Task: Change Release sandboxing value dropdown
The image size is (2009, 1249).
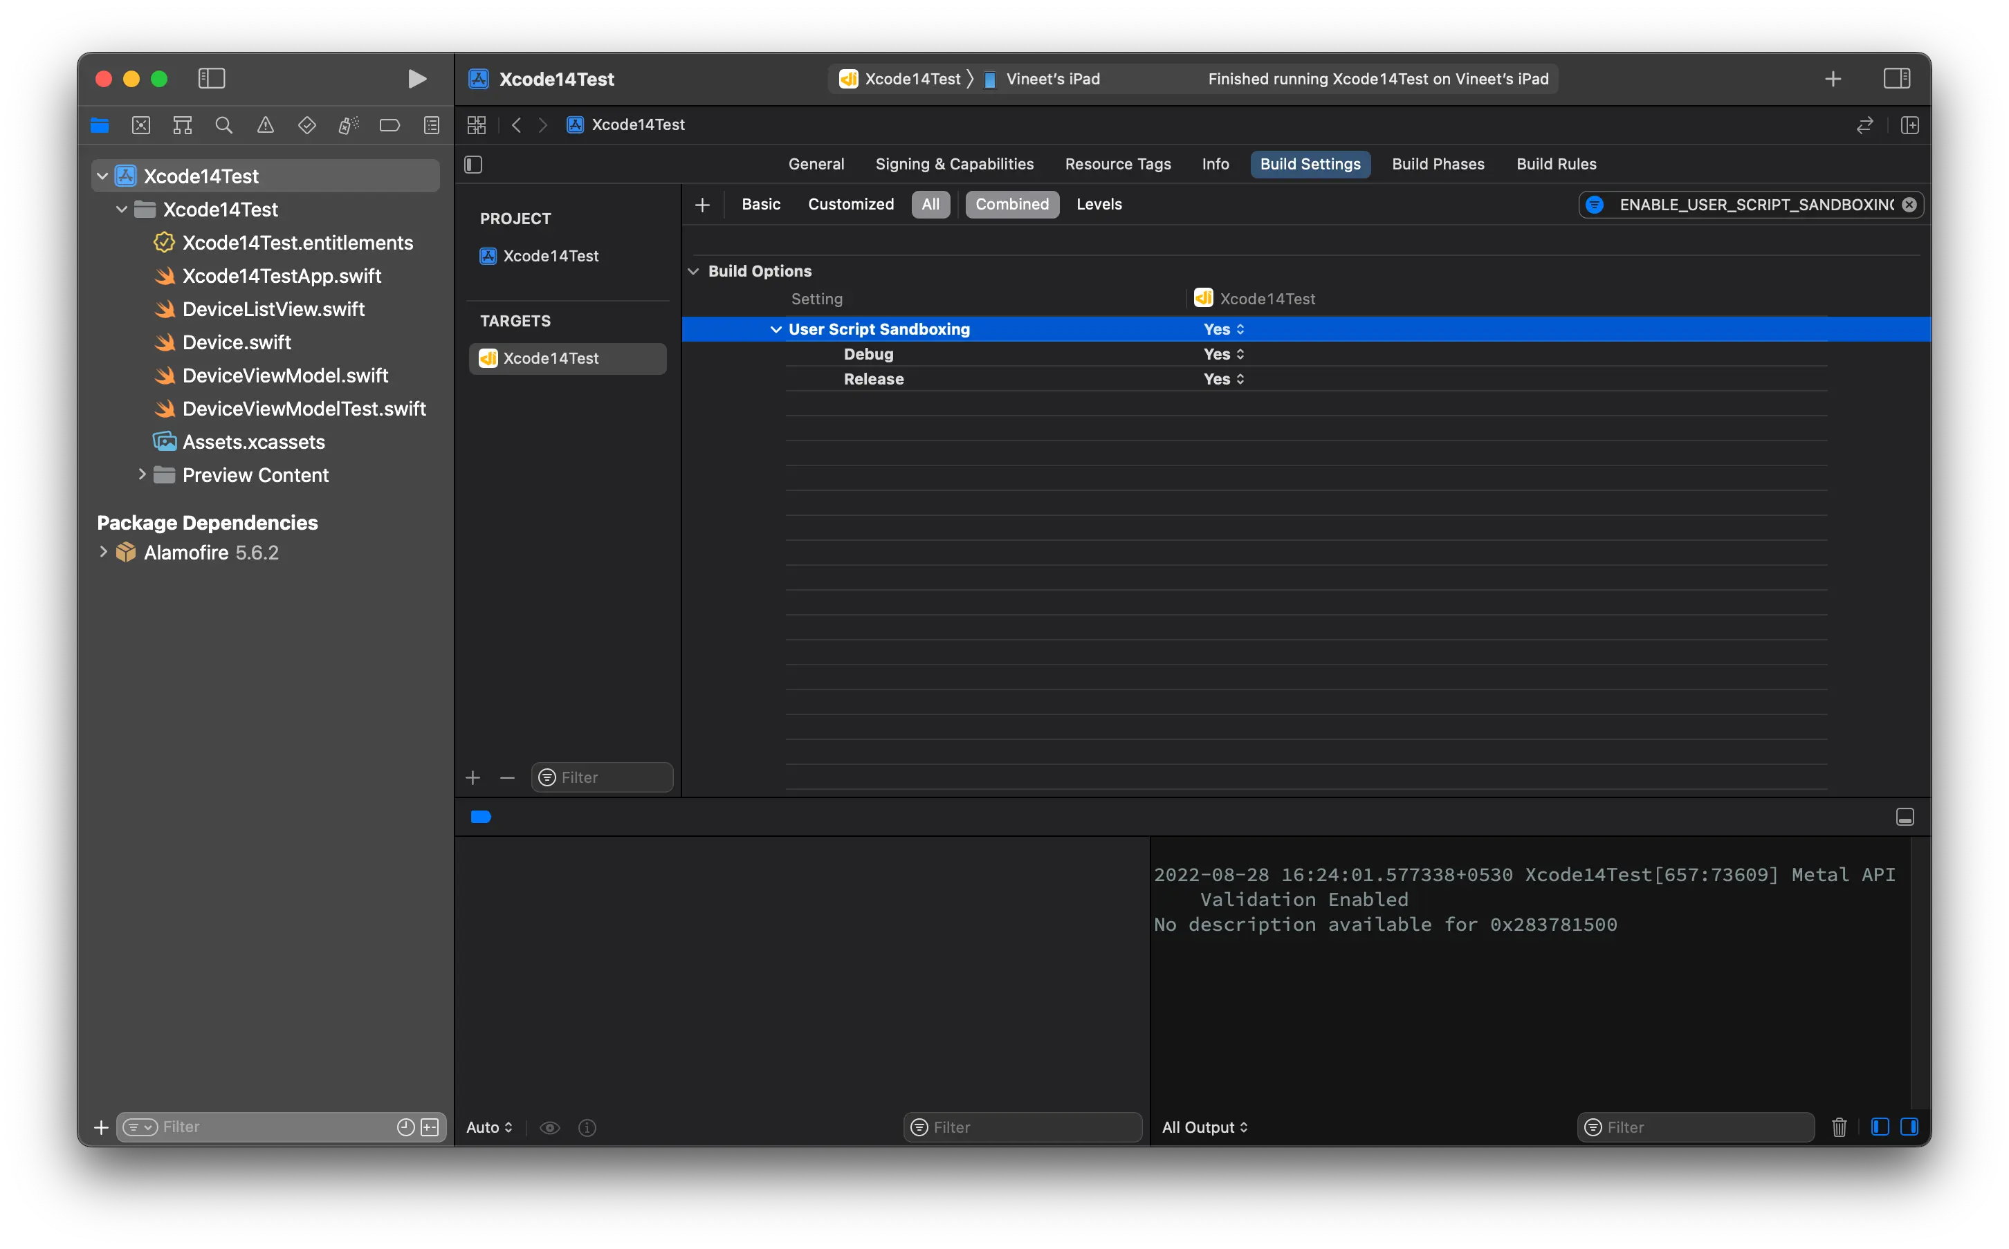Action: 1223,379
